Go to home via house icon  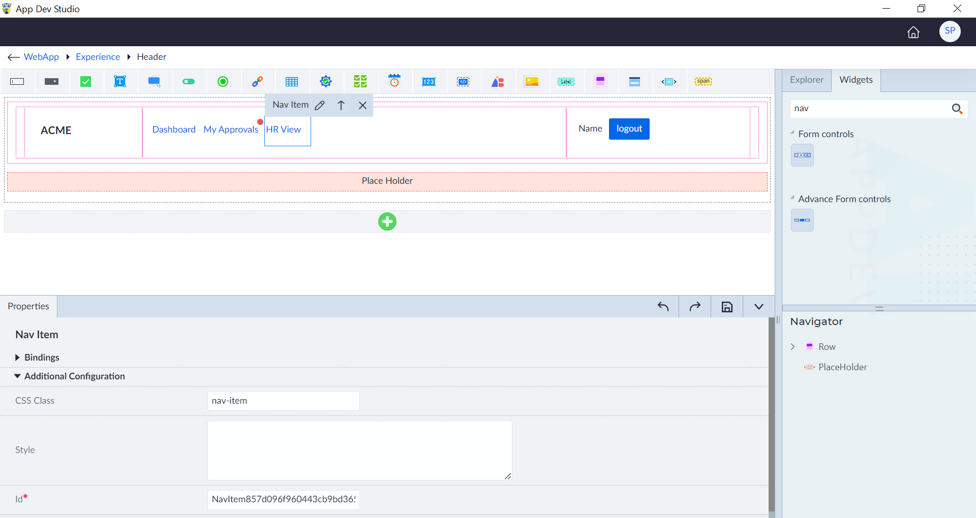[913, 32]
